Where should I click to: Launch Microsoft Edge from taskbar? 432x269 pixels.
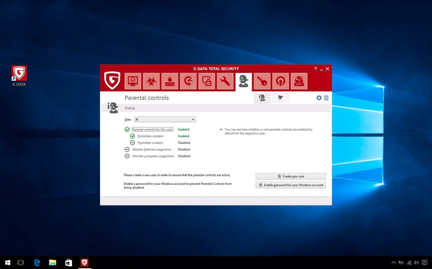(37, 263)
